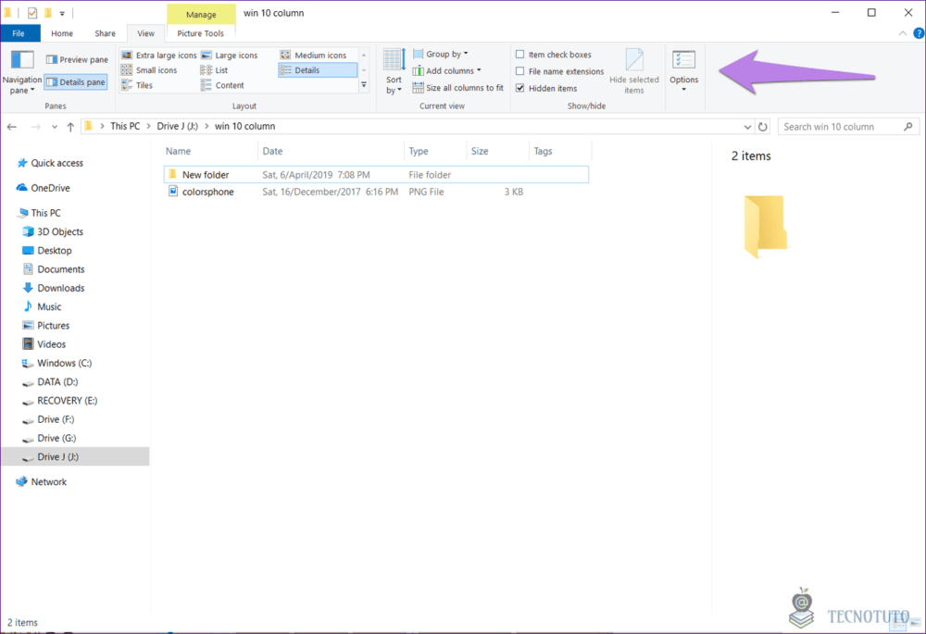Open the Downloads folder in sidebar
The height and width of the screenshot is (634, 926).
pyautogui.click(x=53, y=288)
